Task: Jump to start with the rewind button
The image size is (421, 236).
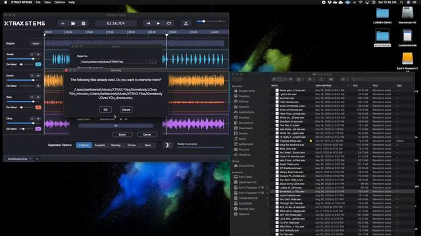Action: 148,24
